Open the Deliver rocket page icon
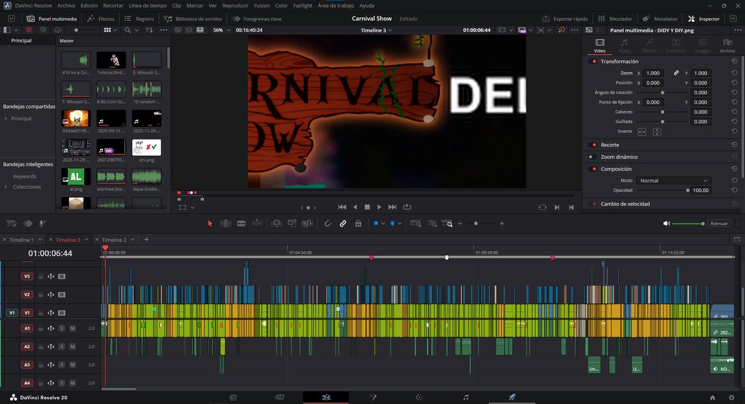This screenshot has width=745, height=404. 512,397
